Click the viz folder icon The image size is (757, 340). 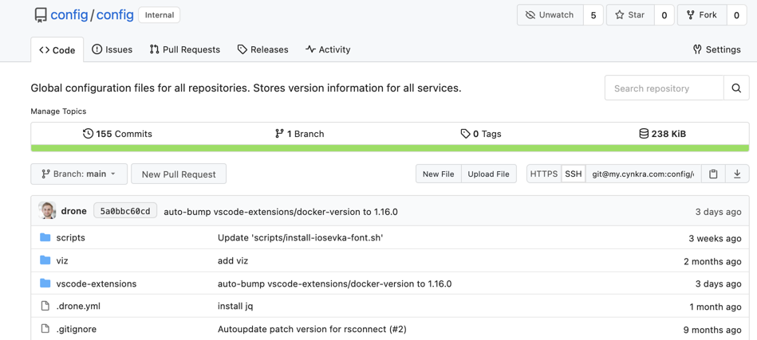[45, 260]
